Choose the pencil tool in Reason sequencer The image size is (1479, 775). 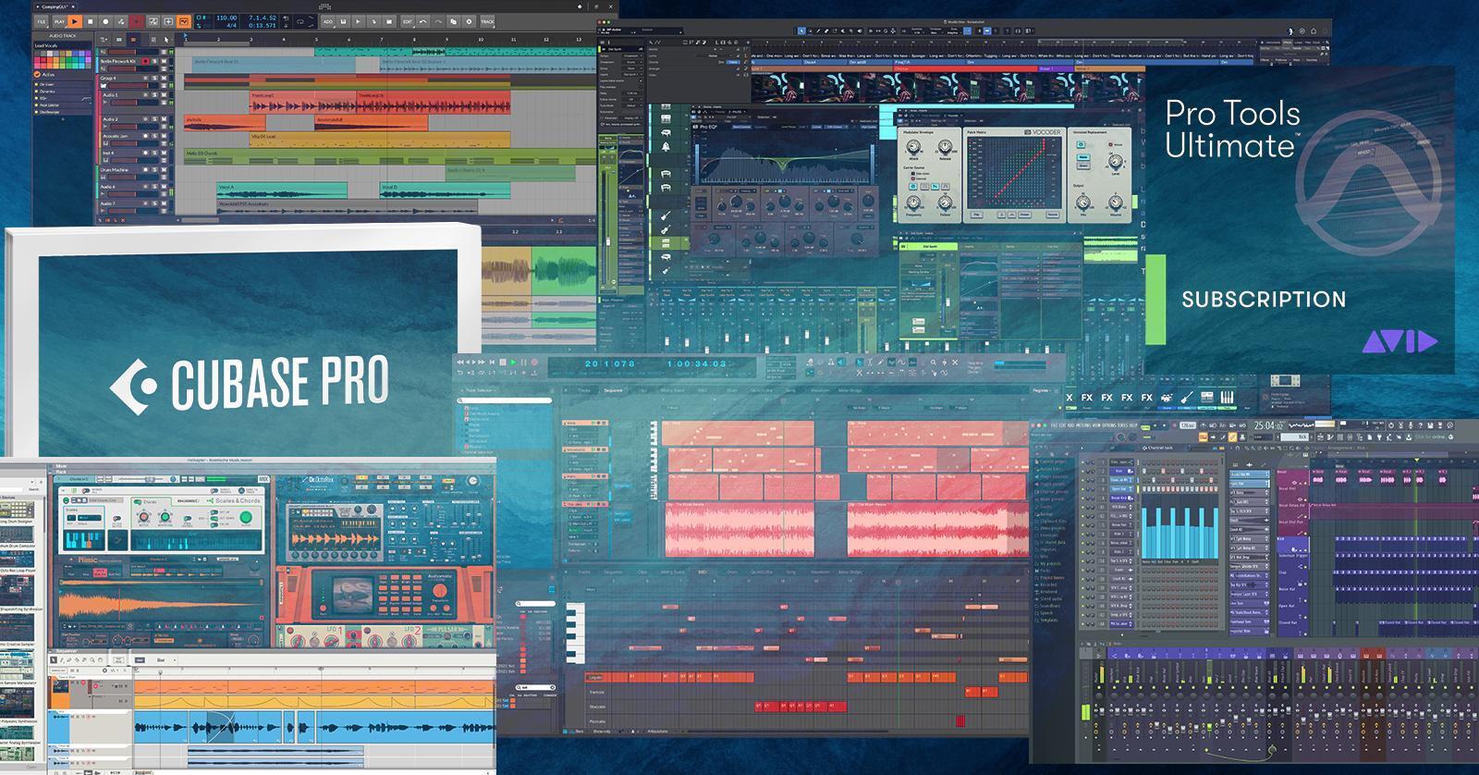[61, 660]
